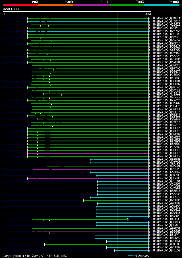Click the green arrowhead ending the Q43836 alignment

pos(127,219)
